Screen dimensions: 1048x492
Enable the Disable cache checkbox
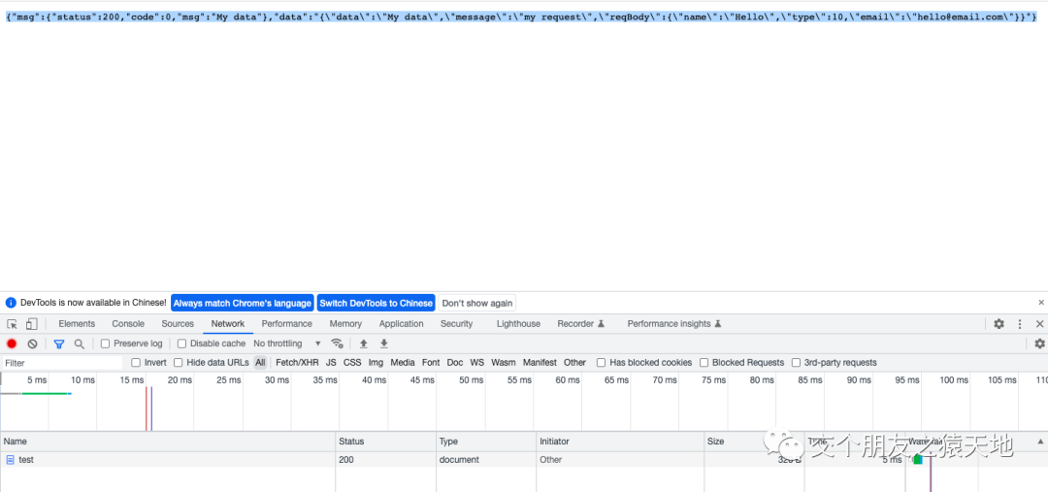tap(181, 344)
